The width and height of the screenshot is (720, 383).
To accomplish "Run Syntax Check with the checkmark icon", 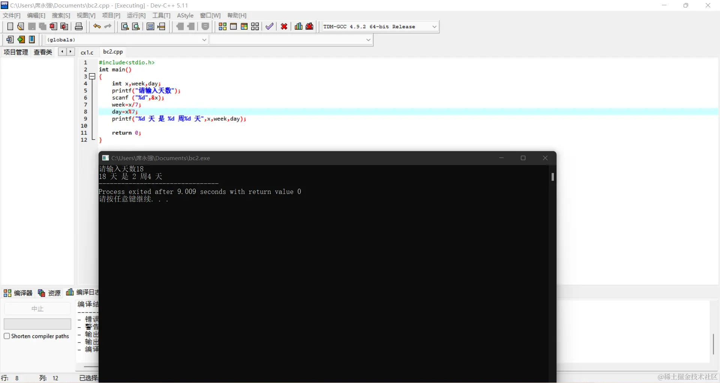I will point(270,27).
